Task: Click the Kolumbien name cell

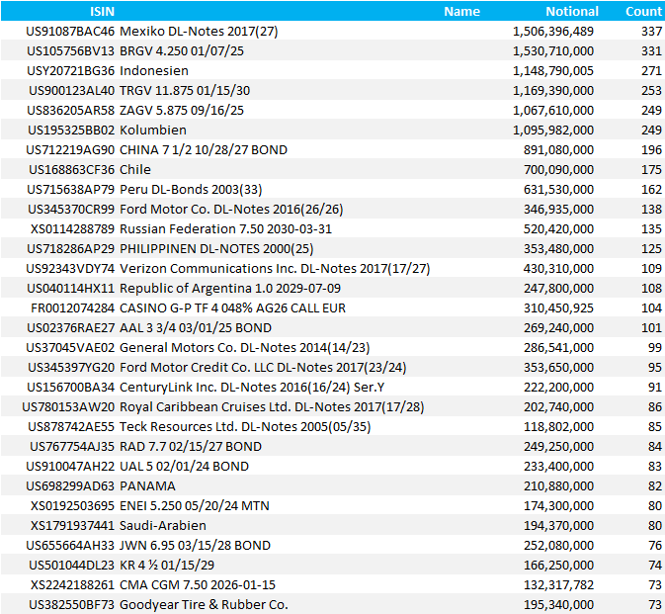Action: (x=153, y=131)
